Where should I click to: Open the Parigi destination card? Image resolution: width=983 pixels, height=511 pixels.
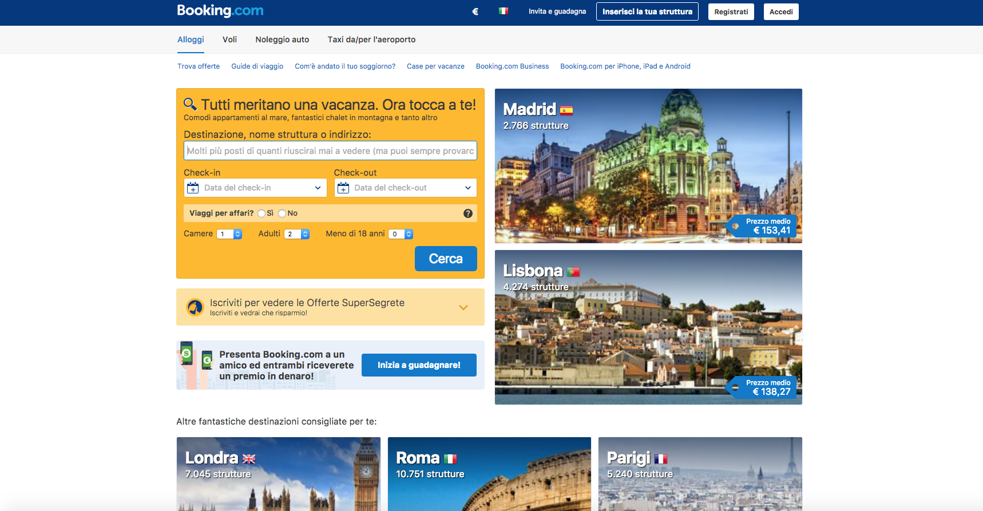(x=700, y=474)
